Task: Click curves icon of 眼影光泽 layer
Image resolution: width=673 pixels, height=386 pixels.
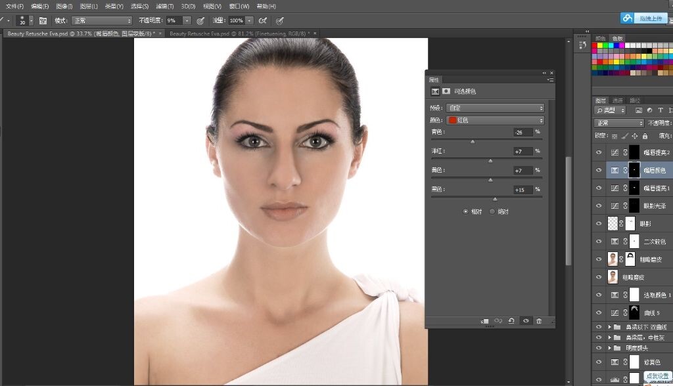Action: (x=615, y=206)
